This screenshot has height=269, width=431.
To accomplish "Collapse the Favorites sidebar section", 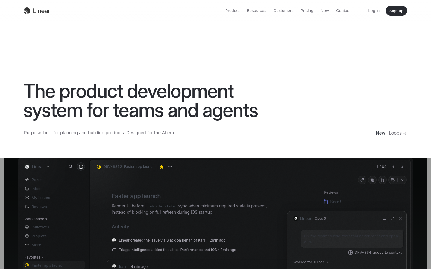I will [x=34, y=257].
